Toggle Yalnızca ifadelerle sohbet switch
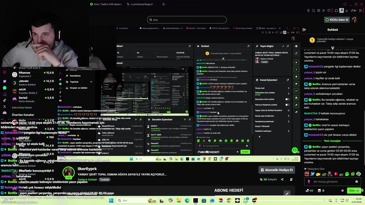Viewport: 365px width, 205px height. tap(287, 105)
